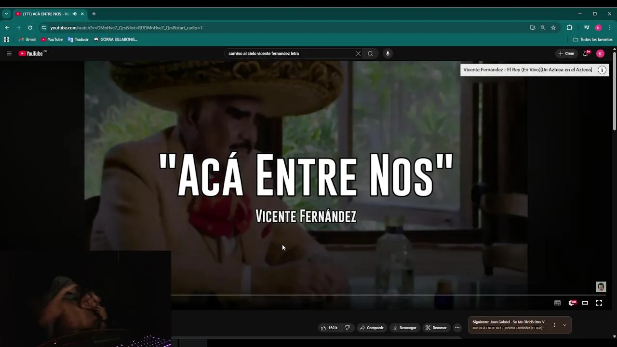617x347 pixels.
Task: Toggle subtitles on the video player
Action: pos(558,303)
